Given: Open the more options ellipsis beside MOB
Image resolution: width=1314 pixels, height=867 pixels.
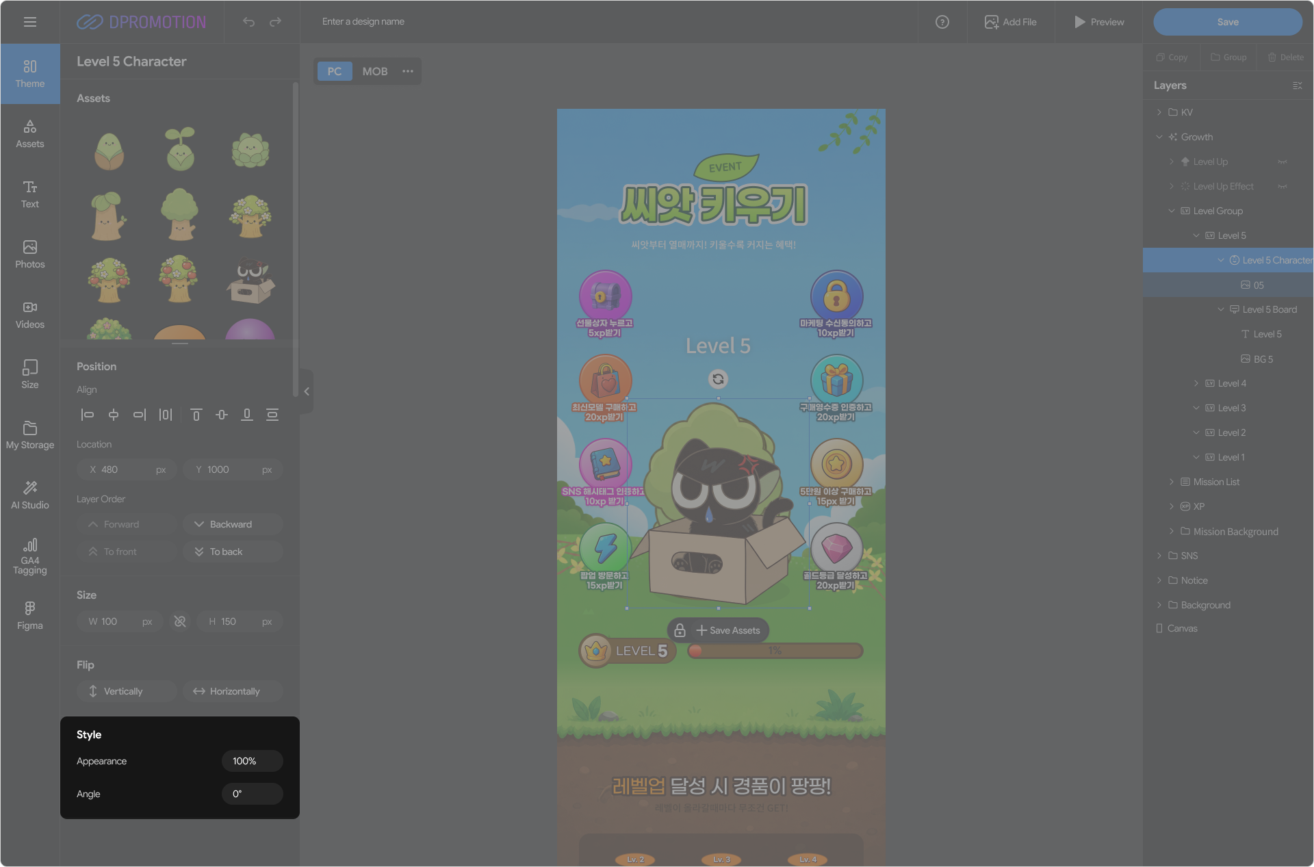Looking at the screenshot, I should (x=408, y=71).
